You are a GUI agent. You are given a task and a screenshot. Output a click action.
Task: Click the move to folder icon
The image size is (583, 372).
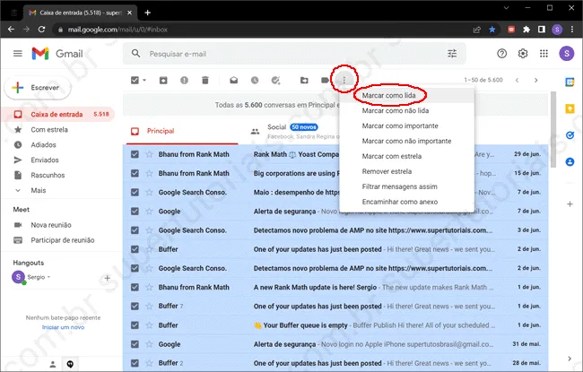click(304, 80)
